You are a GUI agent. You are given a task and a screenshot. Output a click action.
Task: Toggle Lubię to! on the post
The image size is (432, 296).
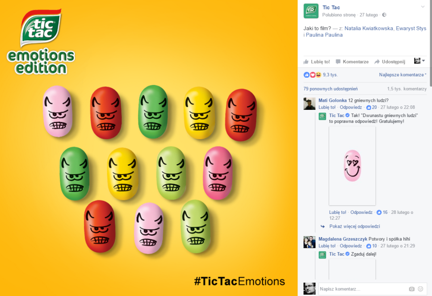point(317,62)
